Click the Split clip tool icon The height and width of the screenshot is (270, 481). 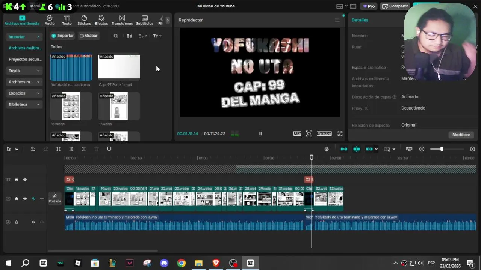[x=58, y=149]
